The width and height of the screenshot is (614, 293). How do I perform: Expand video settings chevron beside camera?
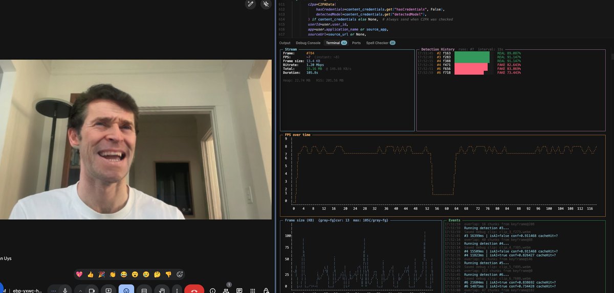[x=81, y=290]
